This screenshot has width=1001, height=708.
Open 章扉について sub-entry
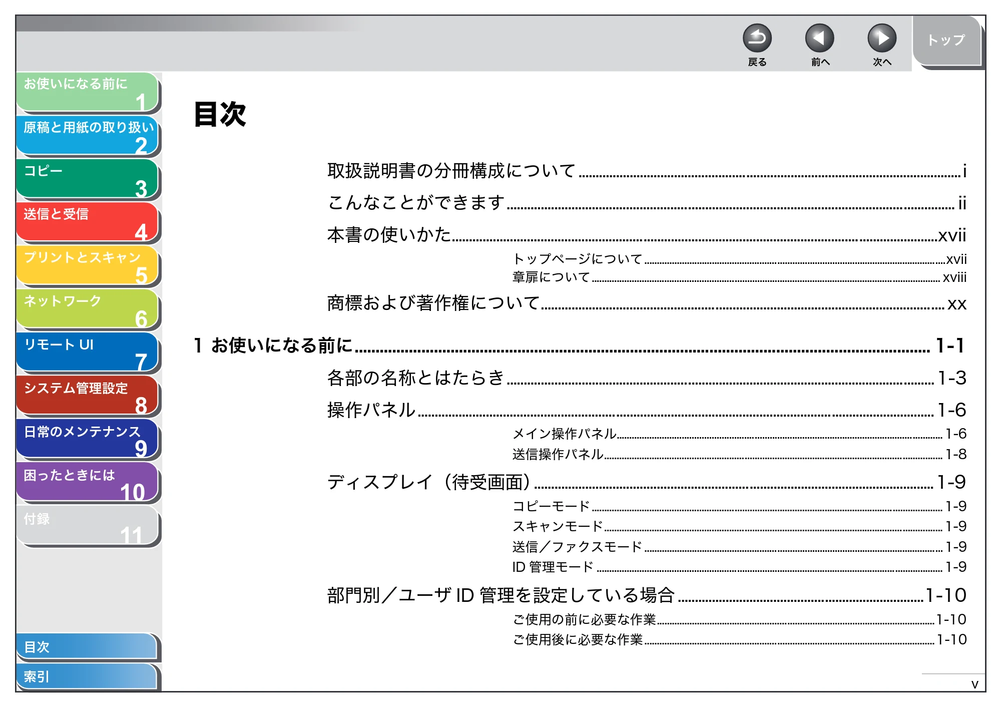coord(739,277)
